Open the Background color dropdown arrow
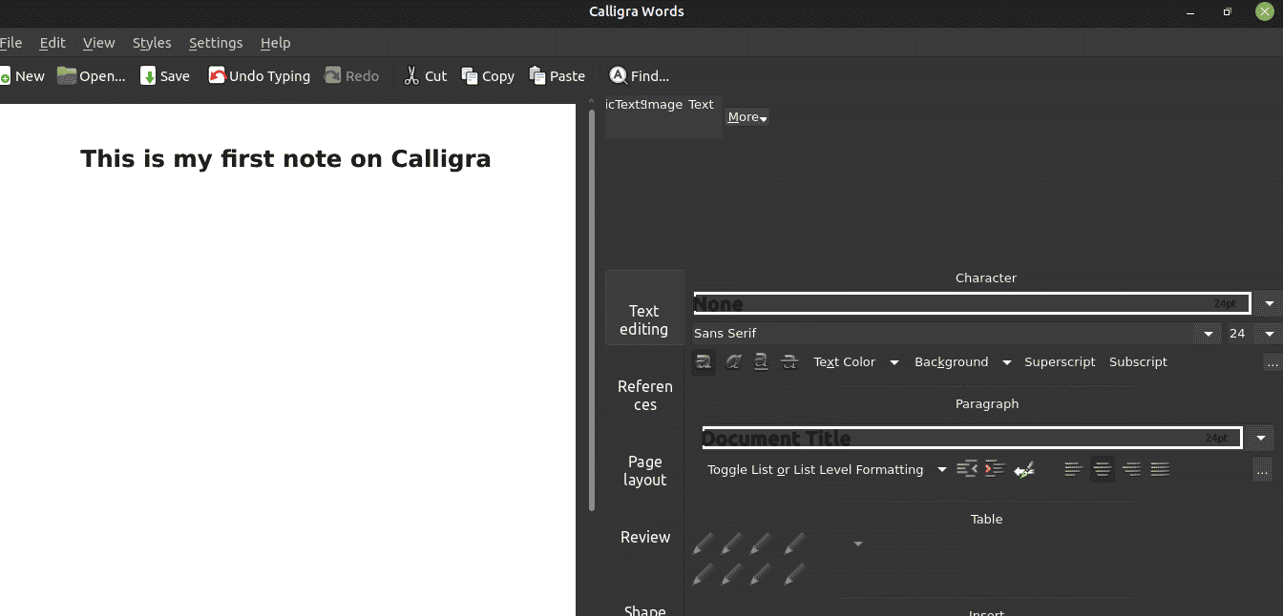 coord(1007,362)
